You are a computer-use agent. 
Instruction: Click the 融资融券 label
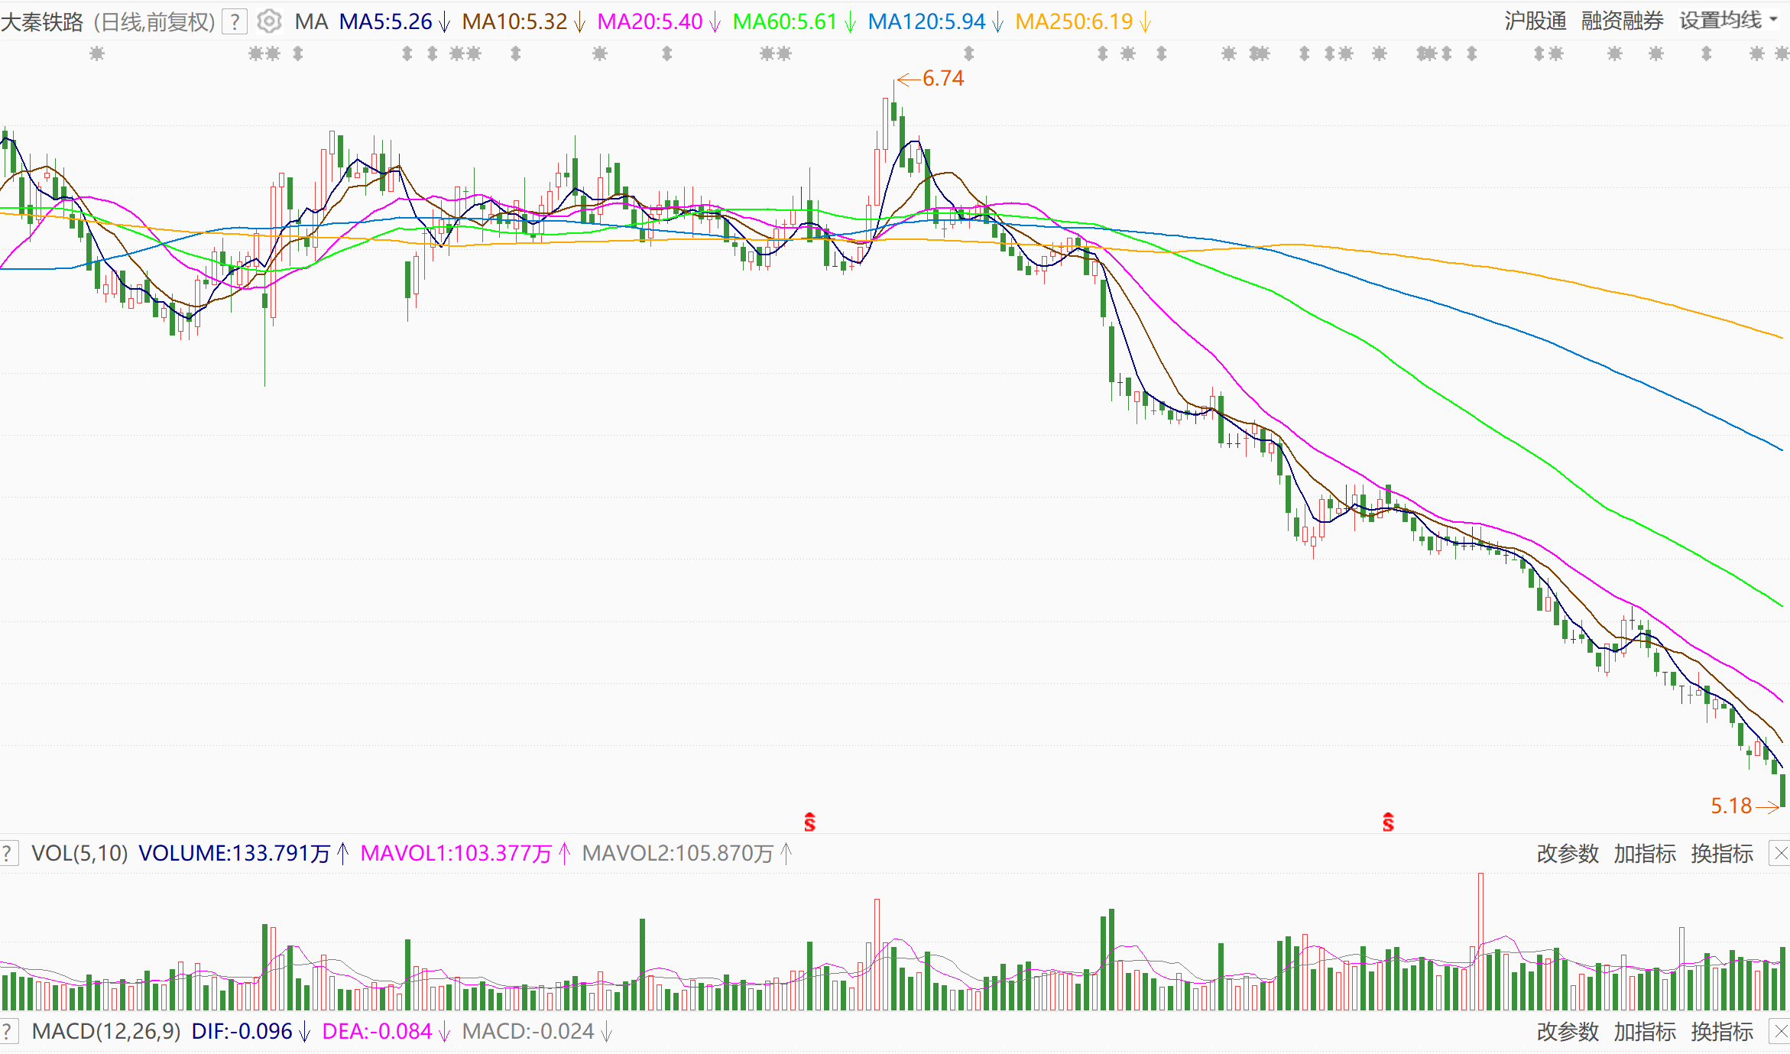tap(1622, 21)
